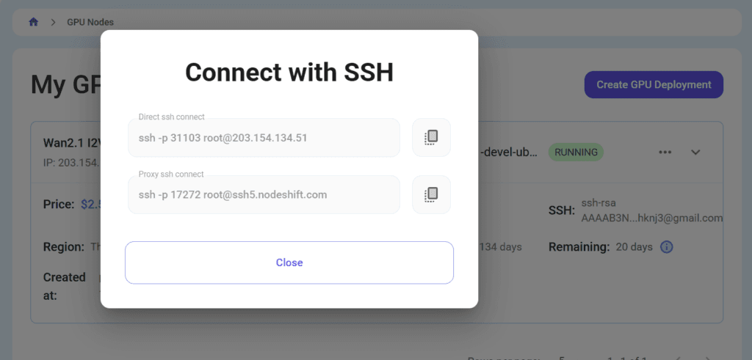The width and height of the screenshot is (752, 360).
Task: Click Create GPU Deployment button
Action: pyautogui.click(x=654, y=85)
